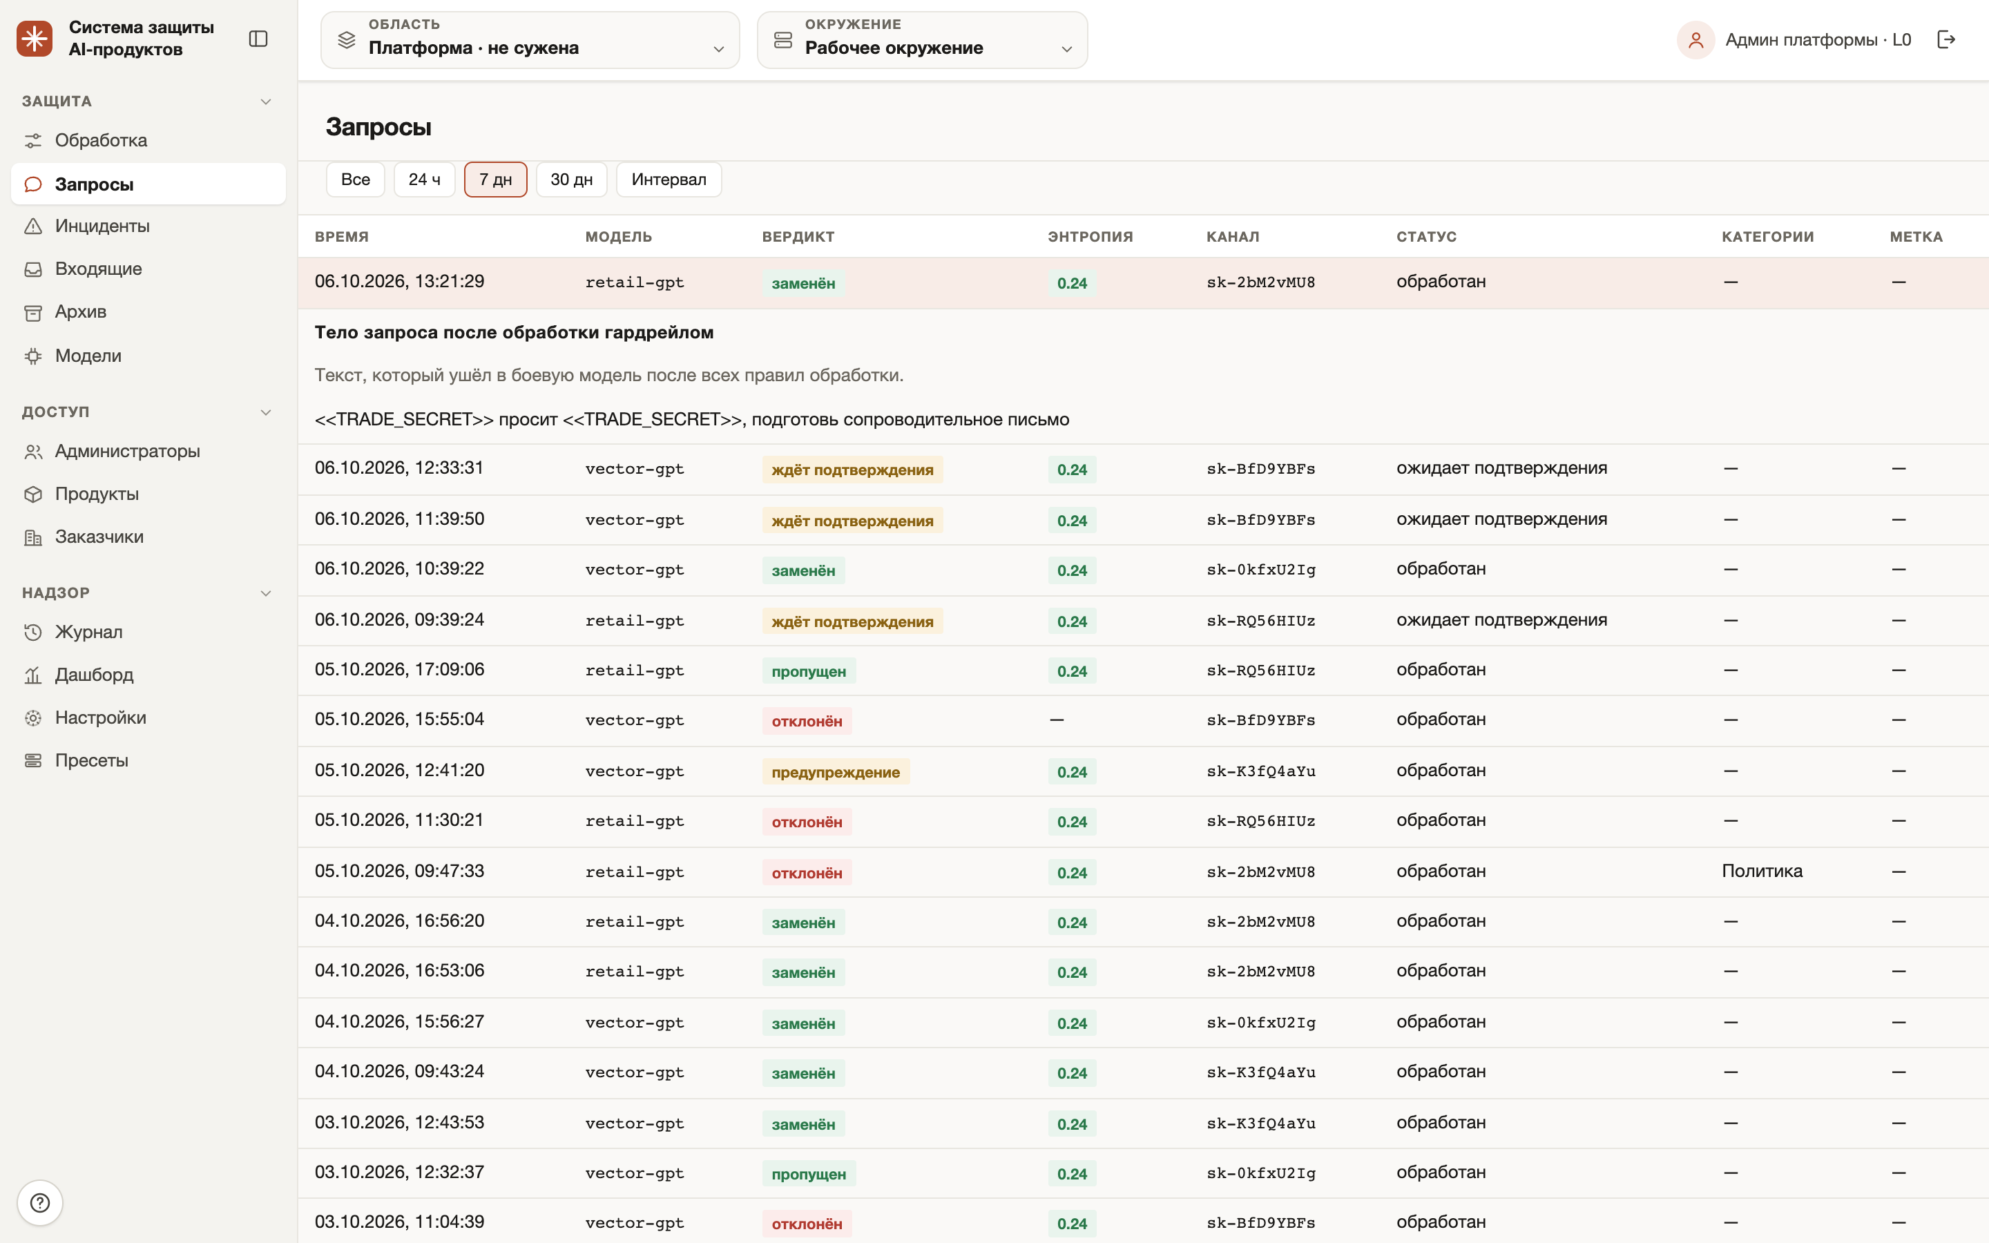The width and height of the screenshot is (1989, 1243).
Task: Go to Запросы in the sidebar
Action: (x=148, y=183)
